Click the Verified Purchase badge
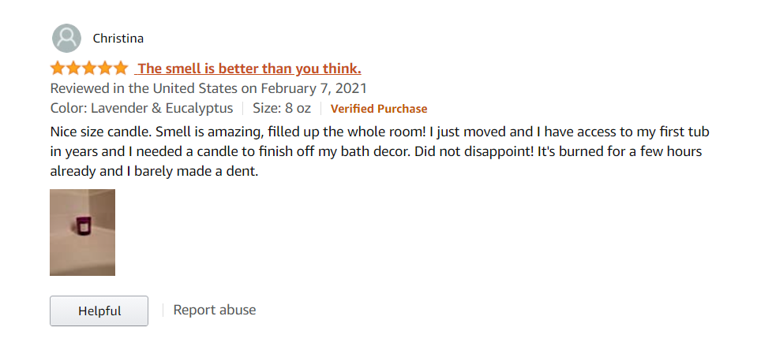The height and width of the screenshot is (346, 757). (x=379, y=109)
